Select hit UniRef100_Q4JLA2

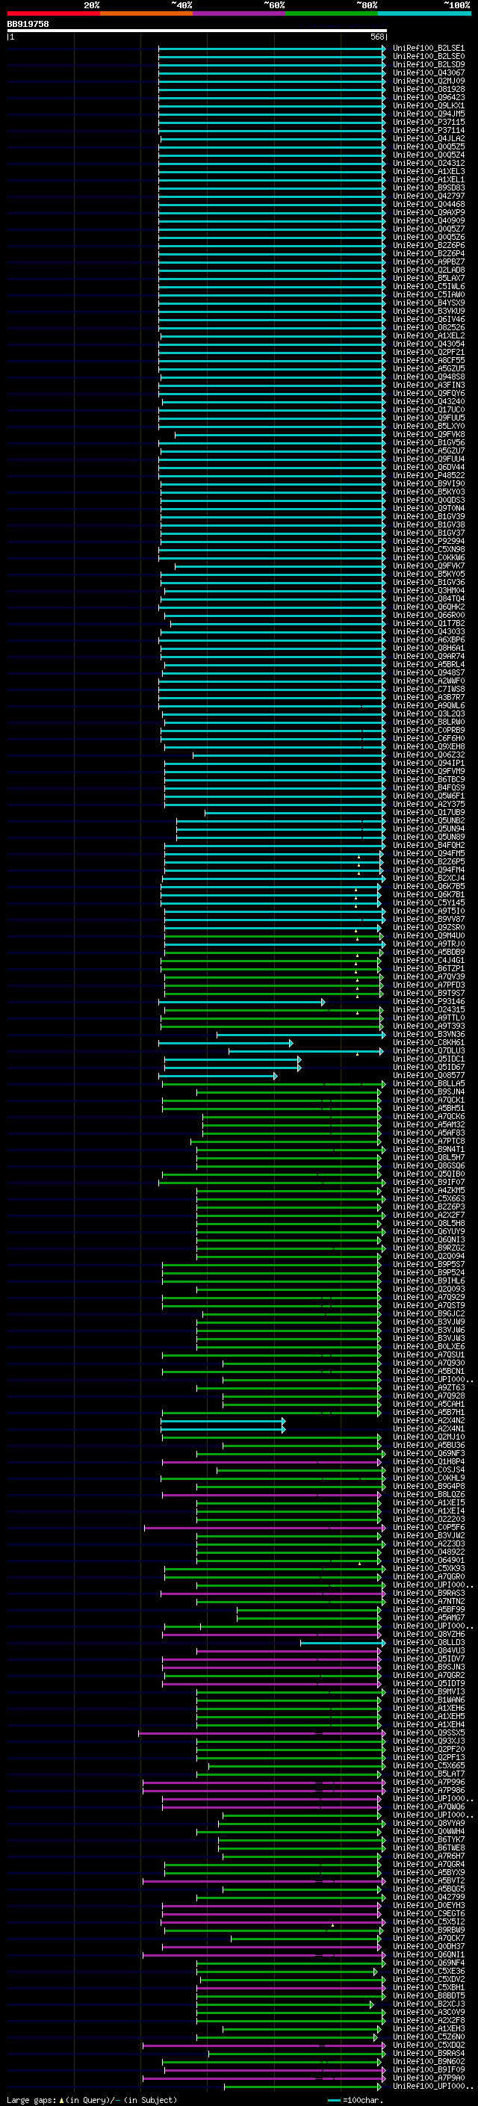(428, 138)
